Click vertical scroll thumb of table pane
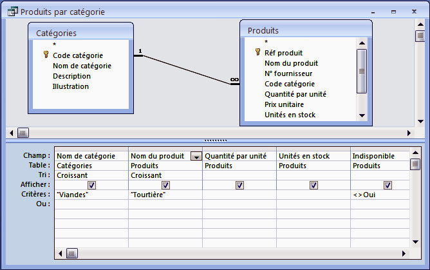 [420, 36]
